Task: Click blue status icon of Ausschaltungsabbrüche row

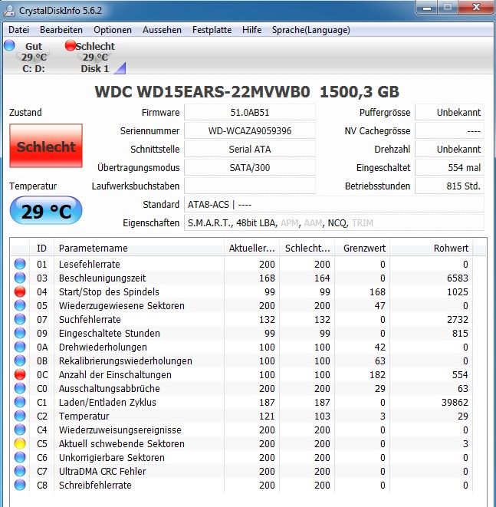Action: (x=20, y=388)
